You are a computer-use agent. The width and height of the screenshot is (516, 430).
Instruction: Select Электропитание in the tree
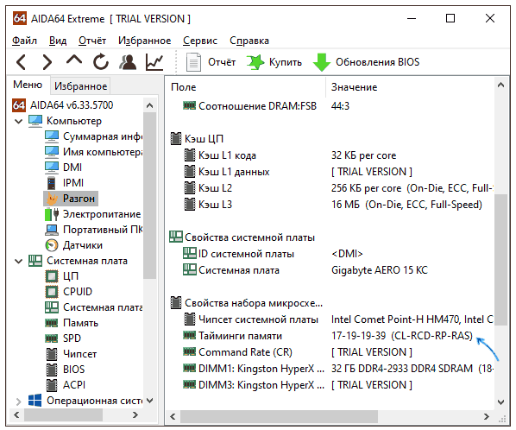(x=93, y=214)
